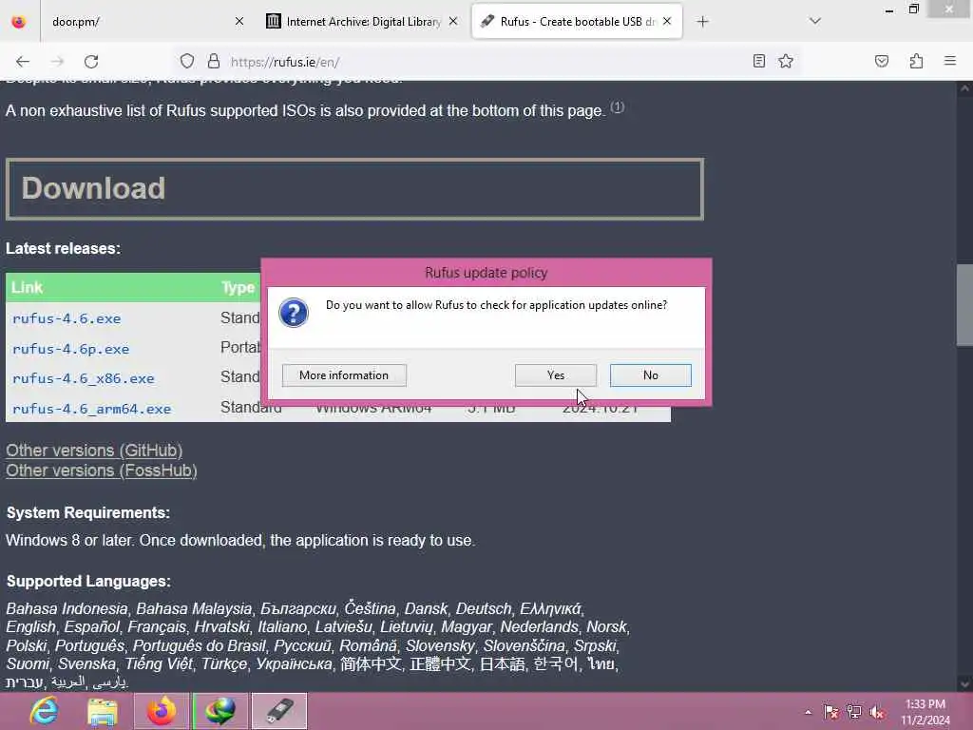Close the door.pm/ tab

pyautogui.click(x=239, y=22)
